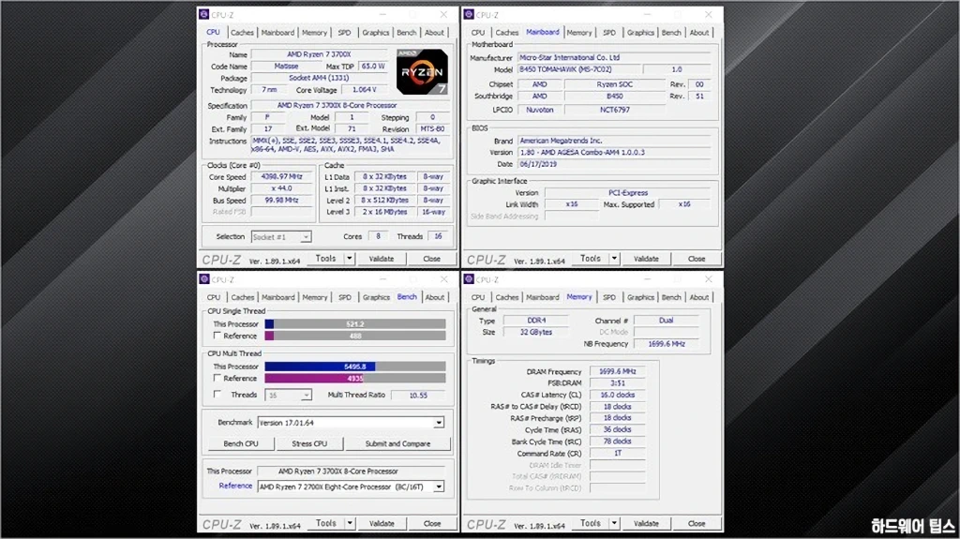Viewport: 960px width, 539px height.
Task: Enable Reference checkbox under CPU Multi Thread
Action: [217, 378]
